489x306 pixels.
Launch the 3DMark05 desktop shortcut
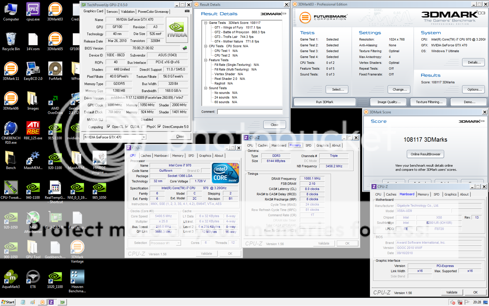pyautogui.click(x=55, y=42)
